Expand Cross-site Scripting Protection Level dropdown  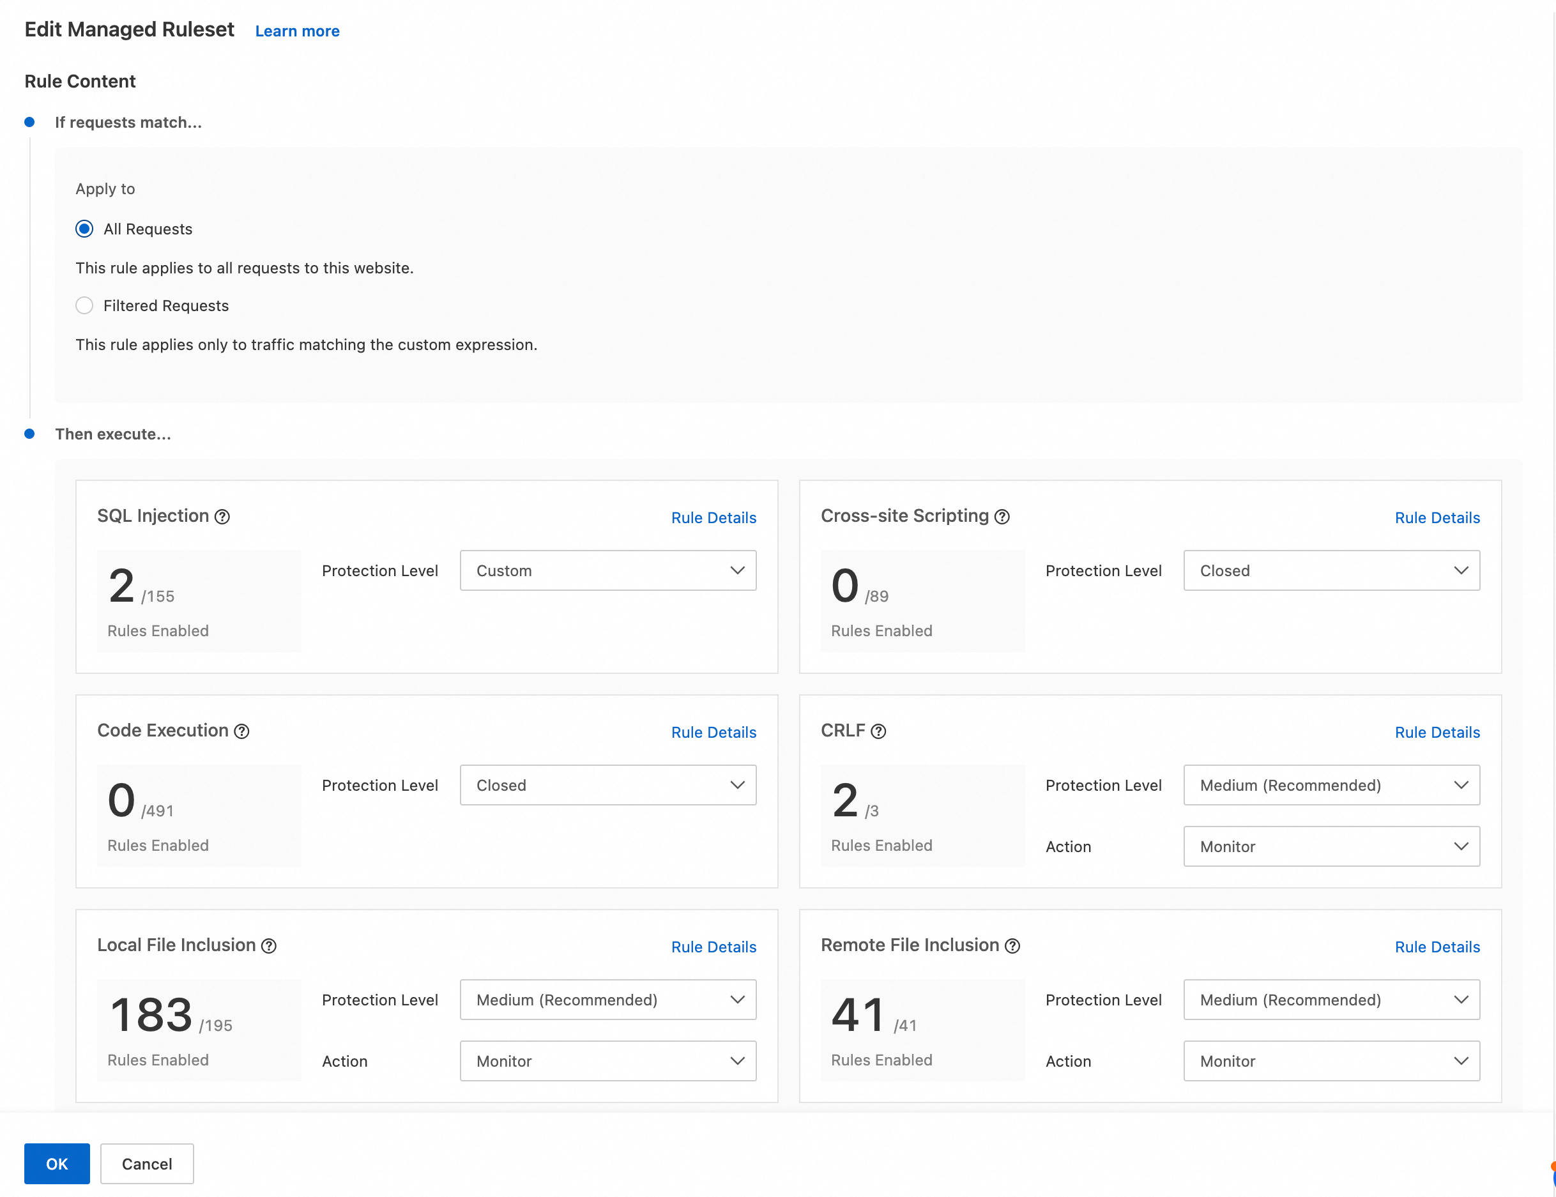coord(1332,570)
